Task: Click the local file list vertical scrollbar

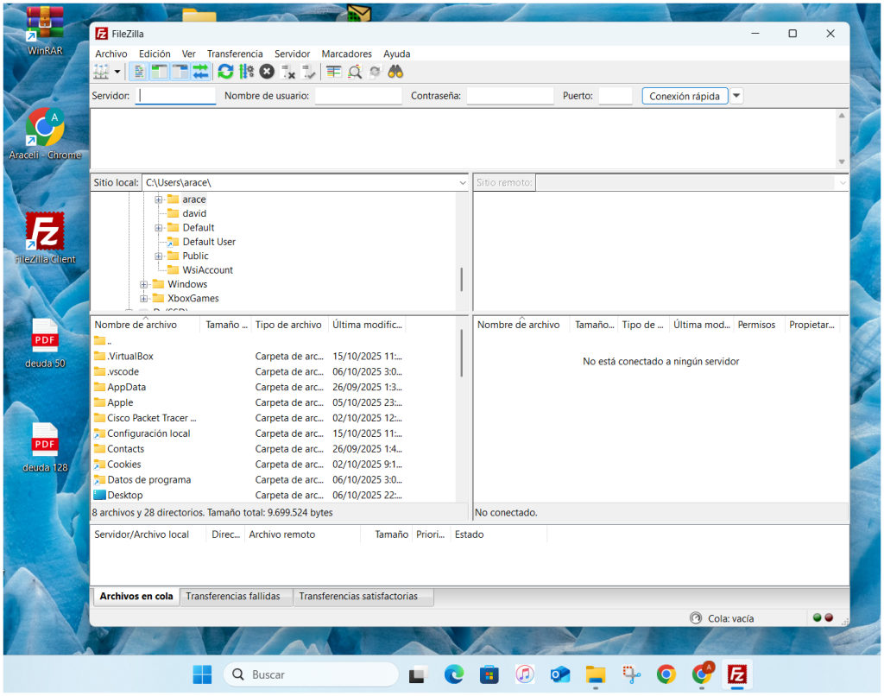Action: 461,354
